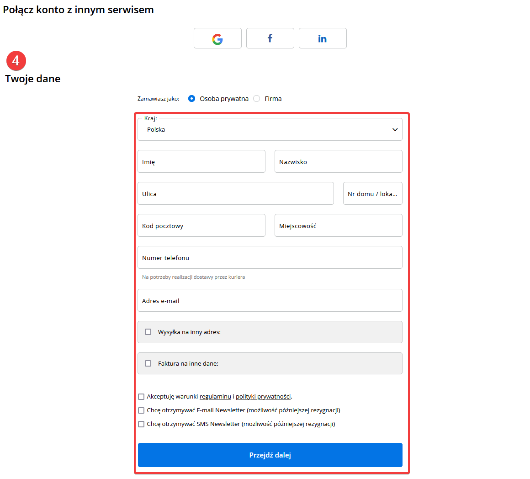Open the Kraj country dropdown
The image size is (530, 479).
[270, 130]
